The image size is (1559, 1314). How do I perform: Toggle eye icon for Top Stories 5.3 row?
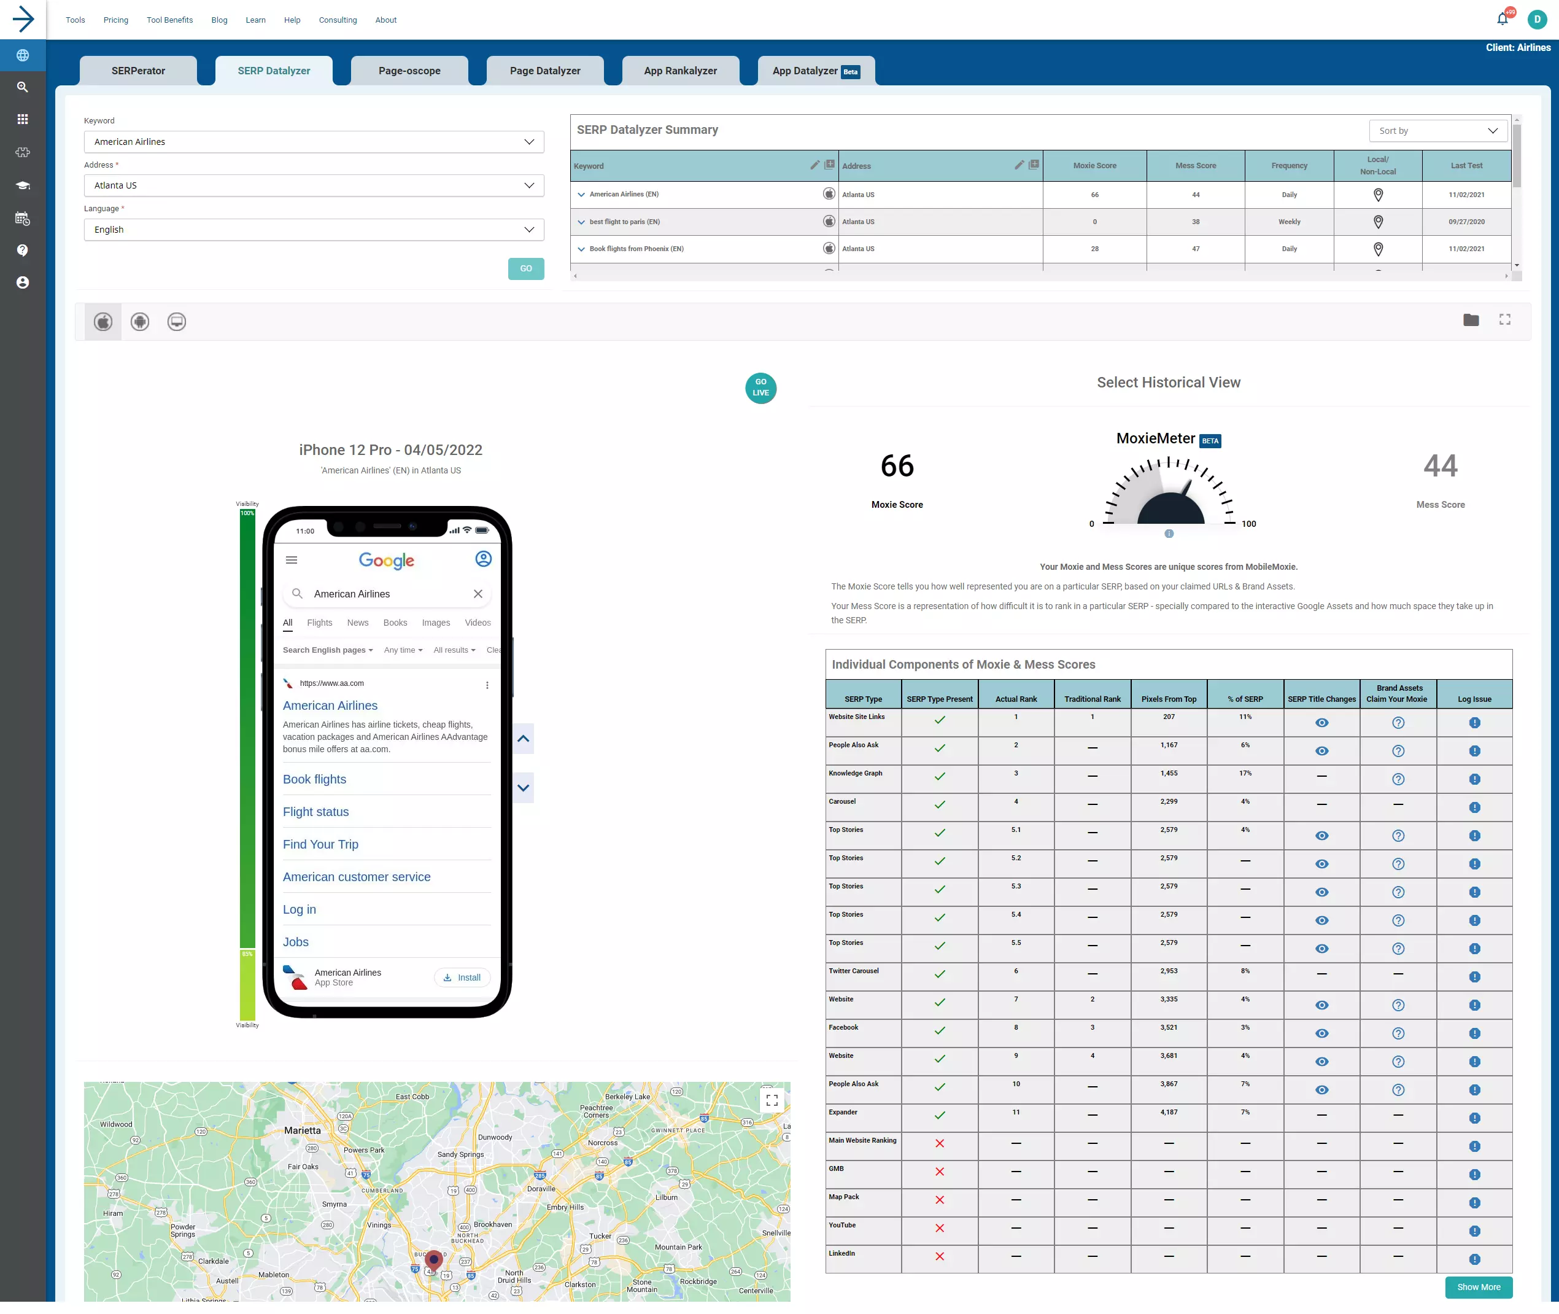(1321, 893)
